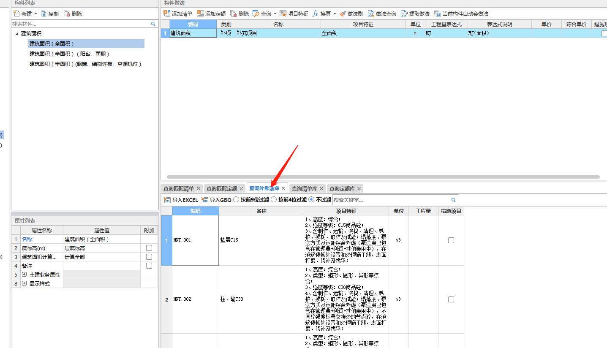Screen dimensions: 607x348
Task: Click the 提取做法 toolbar icon
Action: (404, 14)
